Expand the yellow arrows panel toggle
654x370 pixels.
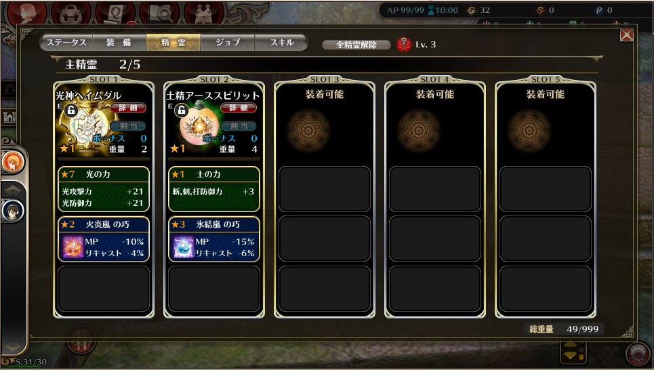573,352
